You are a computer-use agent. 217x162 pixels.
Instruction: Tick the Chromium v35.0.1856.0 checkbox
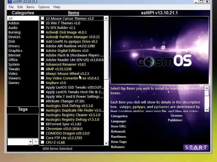click(x=42, y=129)
